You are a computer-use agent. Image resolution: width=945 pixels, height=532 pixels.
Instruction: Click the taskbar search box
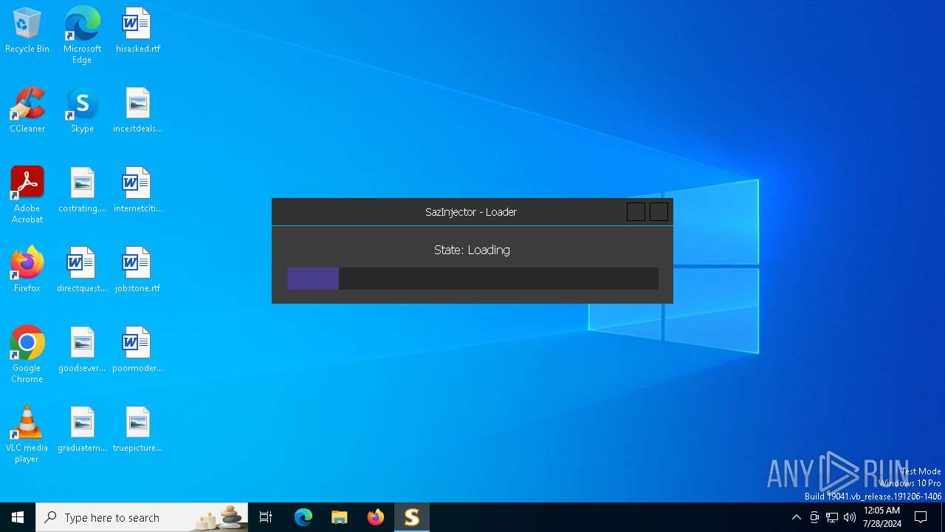point(142,517)
